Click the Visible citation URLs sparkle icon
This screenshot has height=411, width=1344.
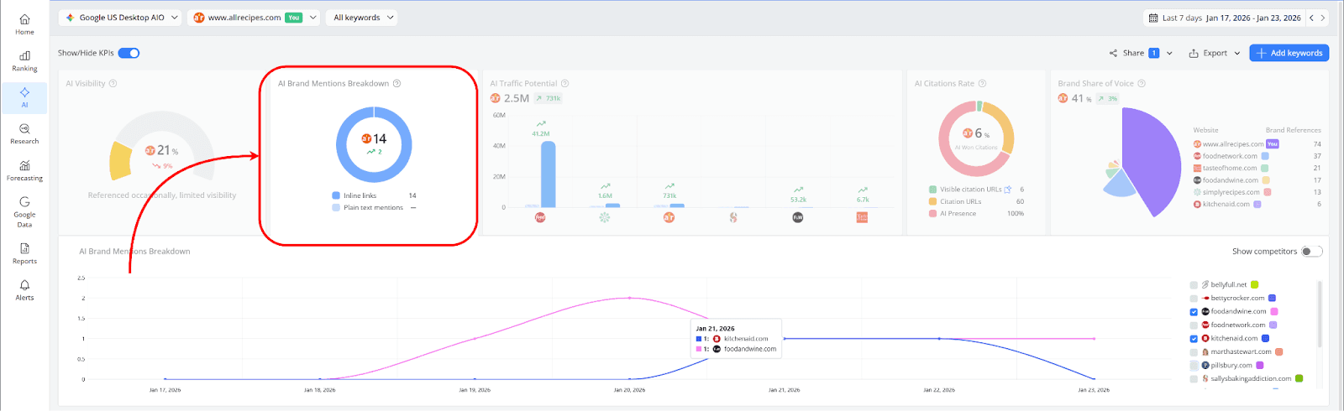[1008, 190]
